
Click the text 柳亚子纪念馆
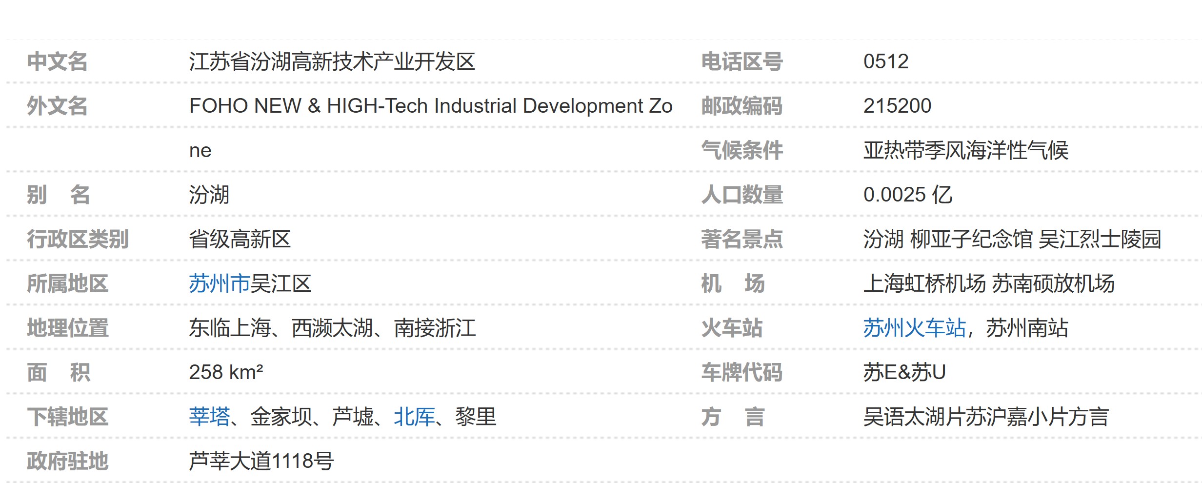coord(971,239)
